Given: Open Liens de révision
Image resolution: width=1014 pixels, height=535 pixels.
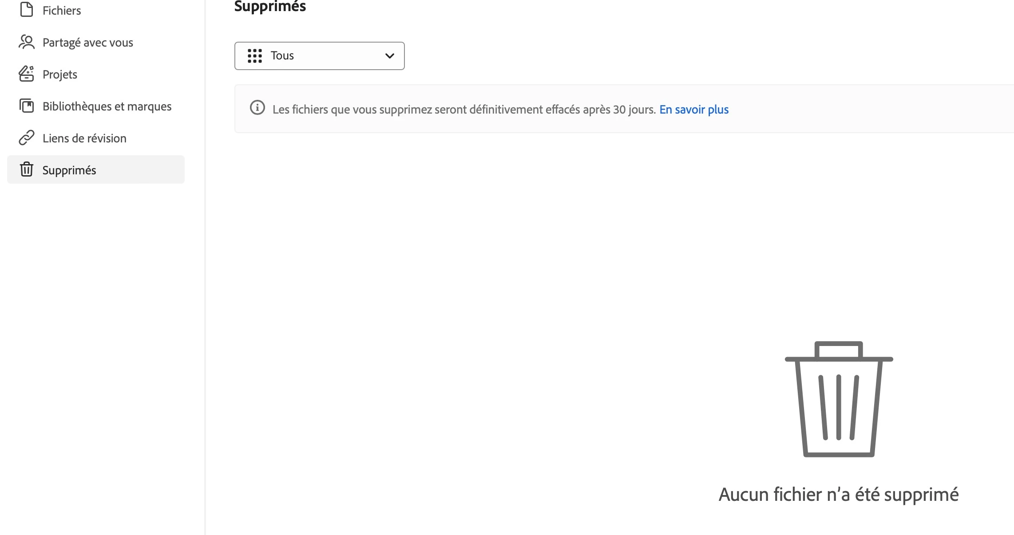Looking at the screenshot, I should 84,138.
